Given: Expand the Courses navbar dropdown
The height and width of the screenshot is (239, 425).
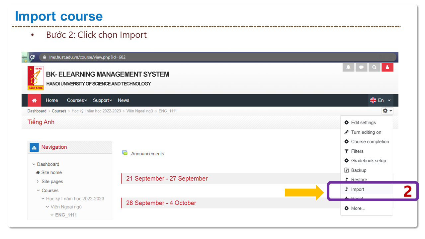Looking at the screenshot, I should click(77, 100).
